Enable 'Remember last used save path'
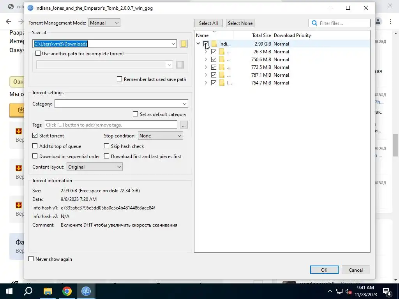Image resolution: width=399 pixels, height=299 pixels. [x=119, y=79]
